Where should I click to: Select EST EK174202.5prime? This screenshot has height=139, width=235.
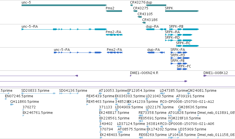click(147, 132)
